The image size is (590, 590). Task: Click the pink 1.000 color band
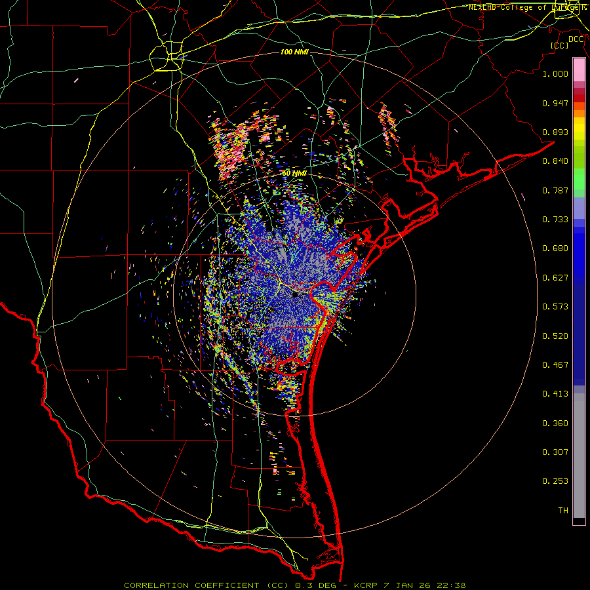(579, 70)
